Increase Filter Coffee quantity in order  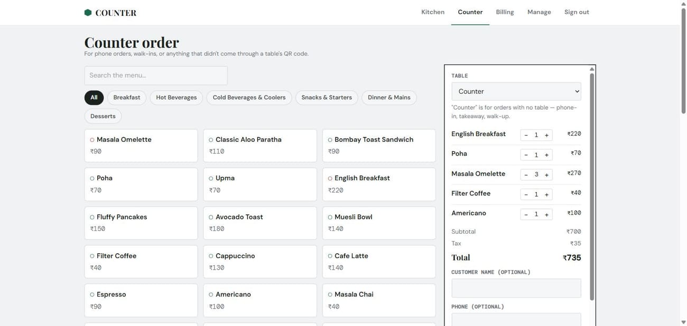click(x=546, y=195)
